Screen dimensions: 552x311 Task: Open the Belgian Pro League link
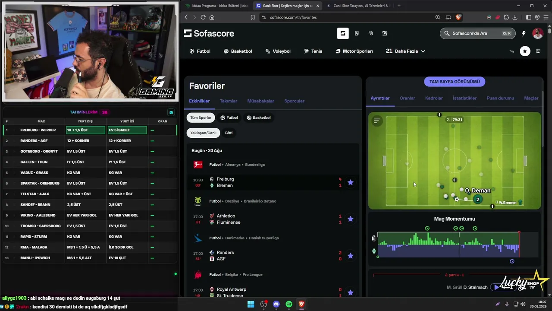253,275
